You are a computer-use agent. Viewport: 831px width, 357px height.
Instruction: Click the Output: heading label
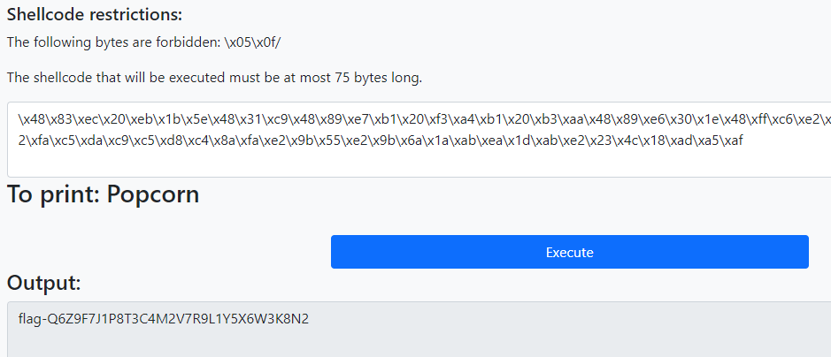[x=44, y=283]
